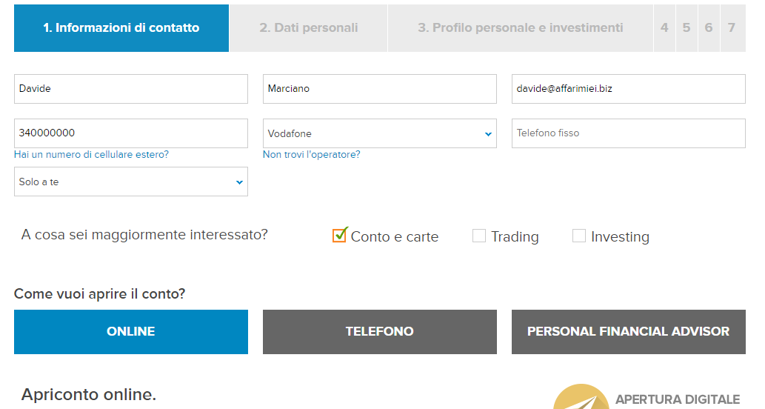The image size is (765, 409).
Task: Select Personal Financial Advisor button
Action: click(628, 331)
